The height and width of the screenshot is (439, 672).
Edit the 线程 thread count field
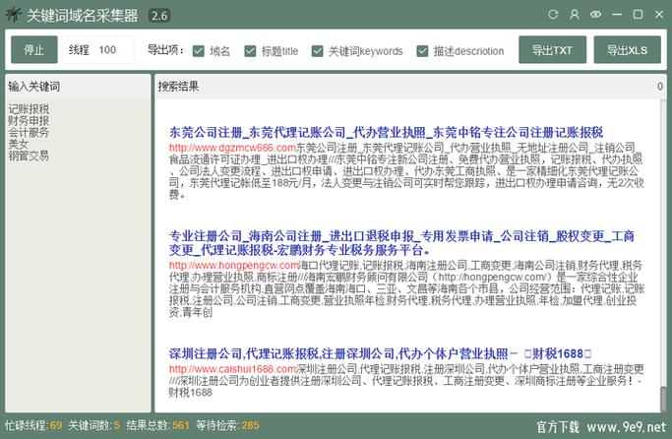click(x=97, y=50)
